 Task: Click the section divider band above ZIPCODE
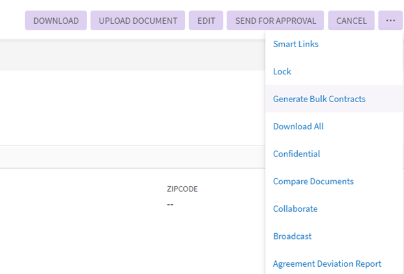[129, 156]
